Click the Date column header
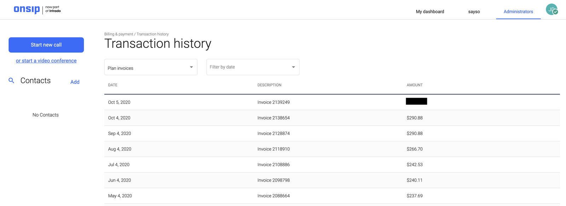The width and height of the screenshot is (566, 206). [113, 85]
